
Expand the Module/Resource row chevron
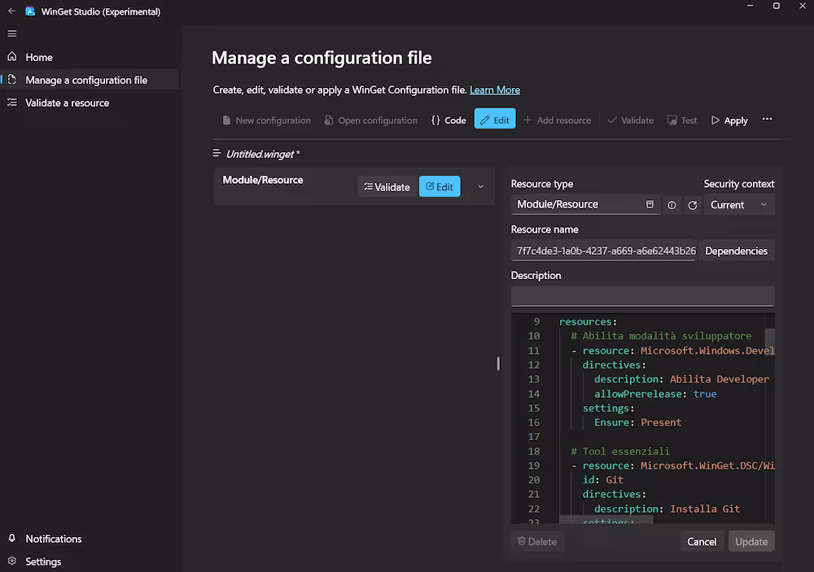click(x=481, y=187)
